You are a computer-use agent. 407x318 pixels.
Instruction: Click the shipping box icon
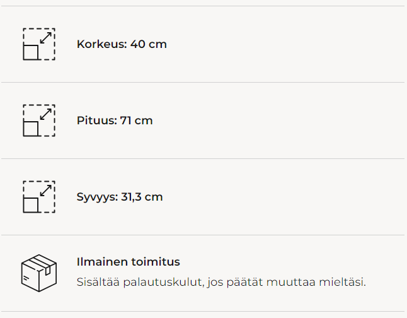38,273
